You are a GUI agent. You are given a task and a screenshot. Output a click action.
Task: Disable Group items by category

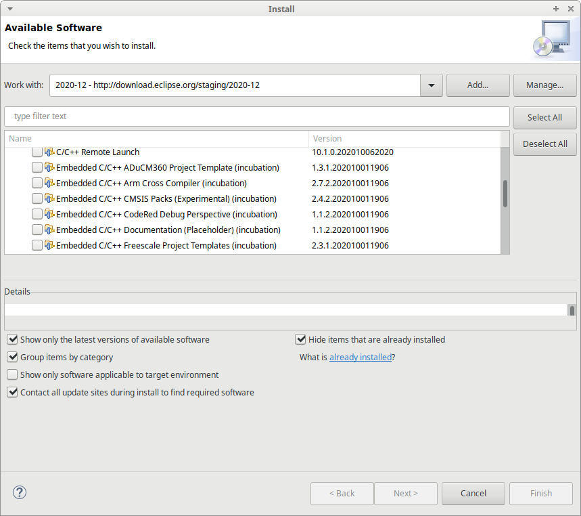[x=12, y=357]
